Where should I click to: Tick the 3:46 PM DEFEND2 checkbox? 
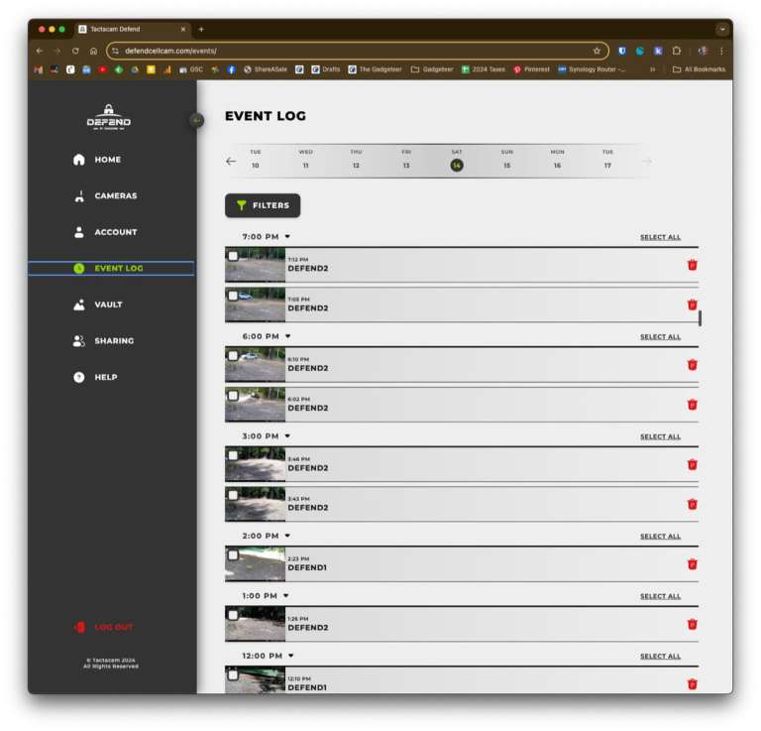(233, 455)
